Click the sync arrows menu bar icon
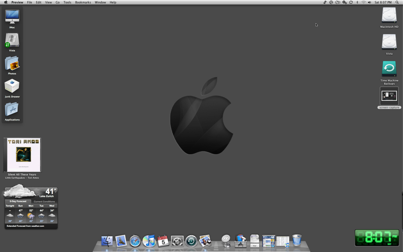 pyautogui.click(x=351, y=3)
